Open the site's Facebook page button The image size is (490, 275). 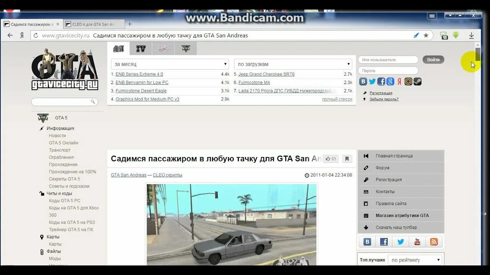(x=384, y=242)
